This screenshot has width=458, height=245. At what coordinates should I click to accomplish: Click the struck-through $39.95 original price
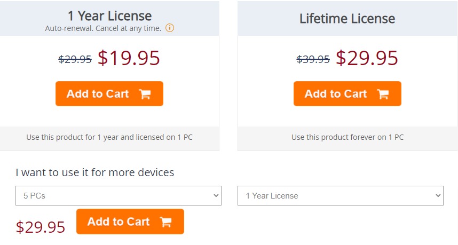(x=313, y=59)
